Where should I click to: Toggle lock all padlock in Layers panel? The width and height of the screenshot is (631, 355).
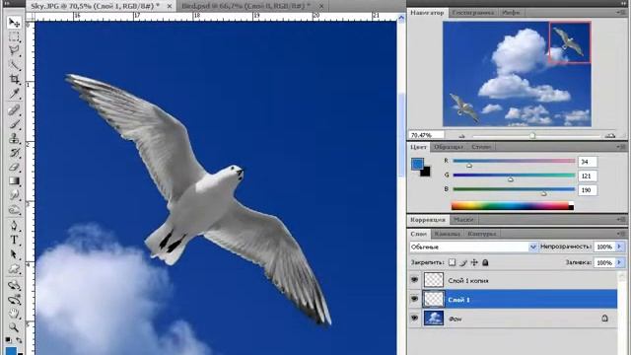(485, 262)
